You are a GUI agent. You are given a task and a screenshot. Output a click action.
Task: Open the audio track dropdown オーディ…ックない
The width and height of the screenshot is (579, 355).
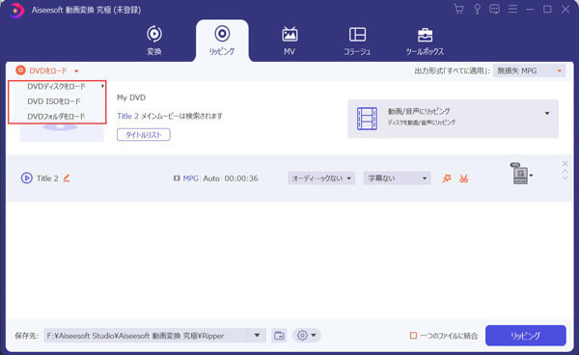tap(321, 178)
